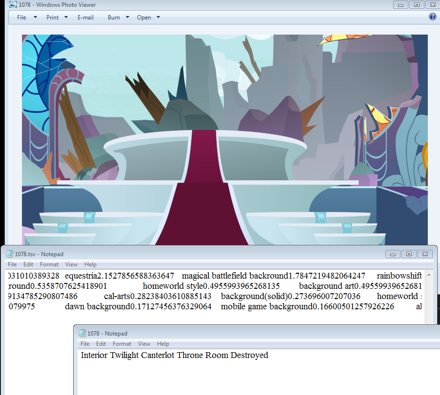Open View menu in 1078.tsv Notepad

71,264
